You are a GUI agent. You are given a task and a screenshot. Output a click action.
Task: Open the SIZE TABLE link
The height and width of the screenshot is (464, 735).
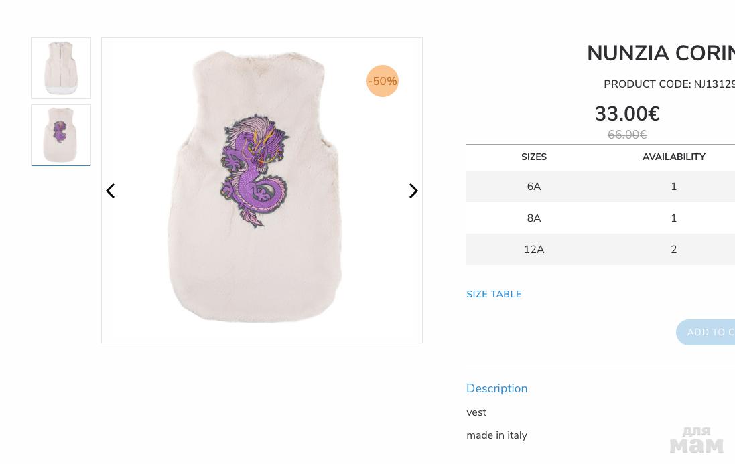[494, 295]
